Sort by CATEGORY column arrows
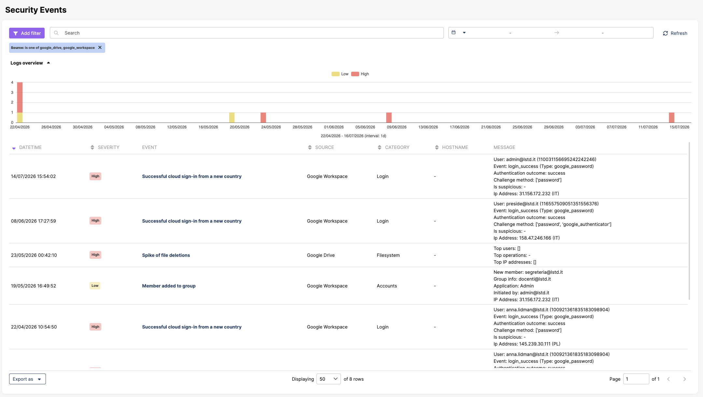Screen dimensions: 703x397 click(379, 147)
